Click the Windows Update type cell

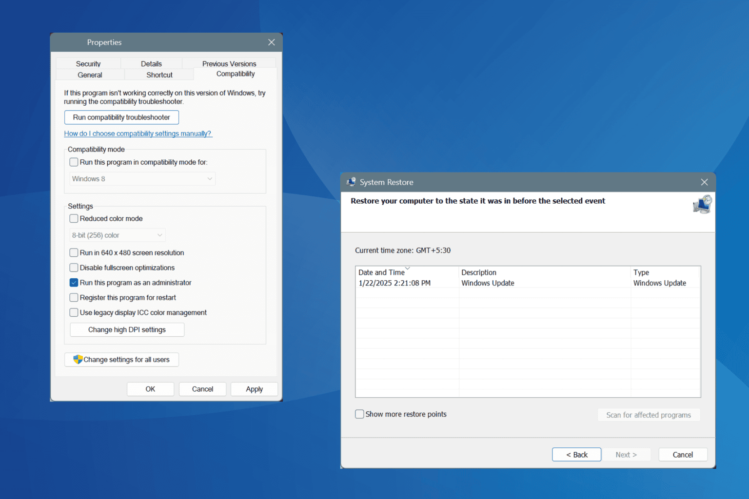pyautogui.click(x=660, y=283)
